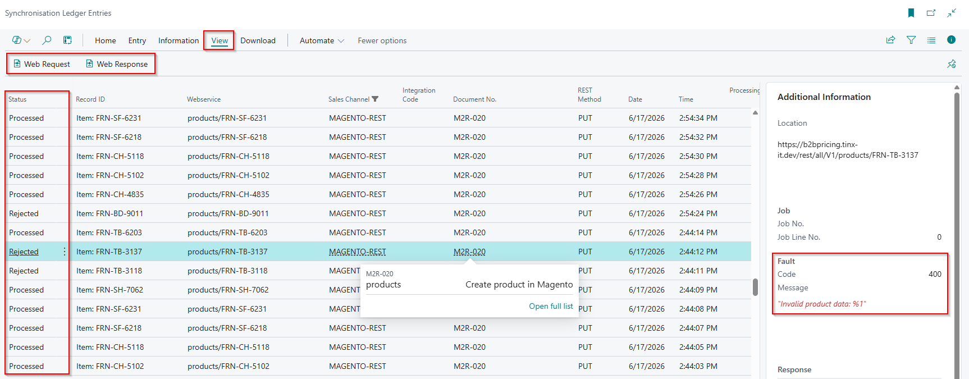Expand the Automate dropdown

point(322,40)
